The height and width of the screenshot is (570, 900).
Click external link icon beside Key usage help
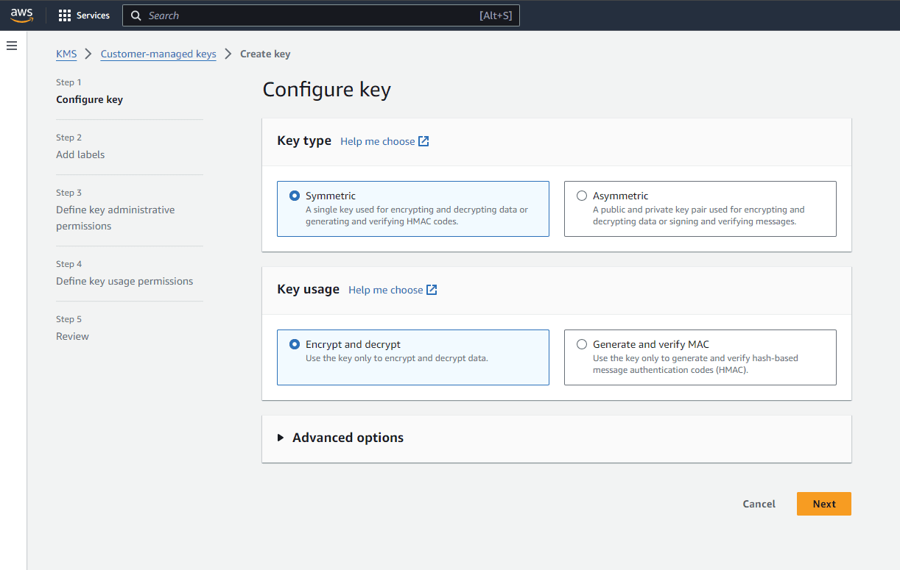432,290
